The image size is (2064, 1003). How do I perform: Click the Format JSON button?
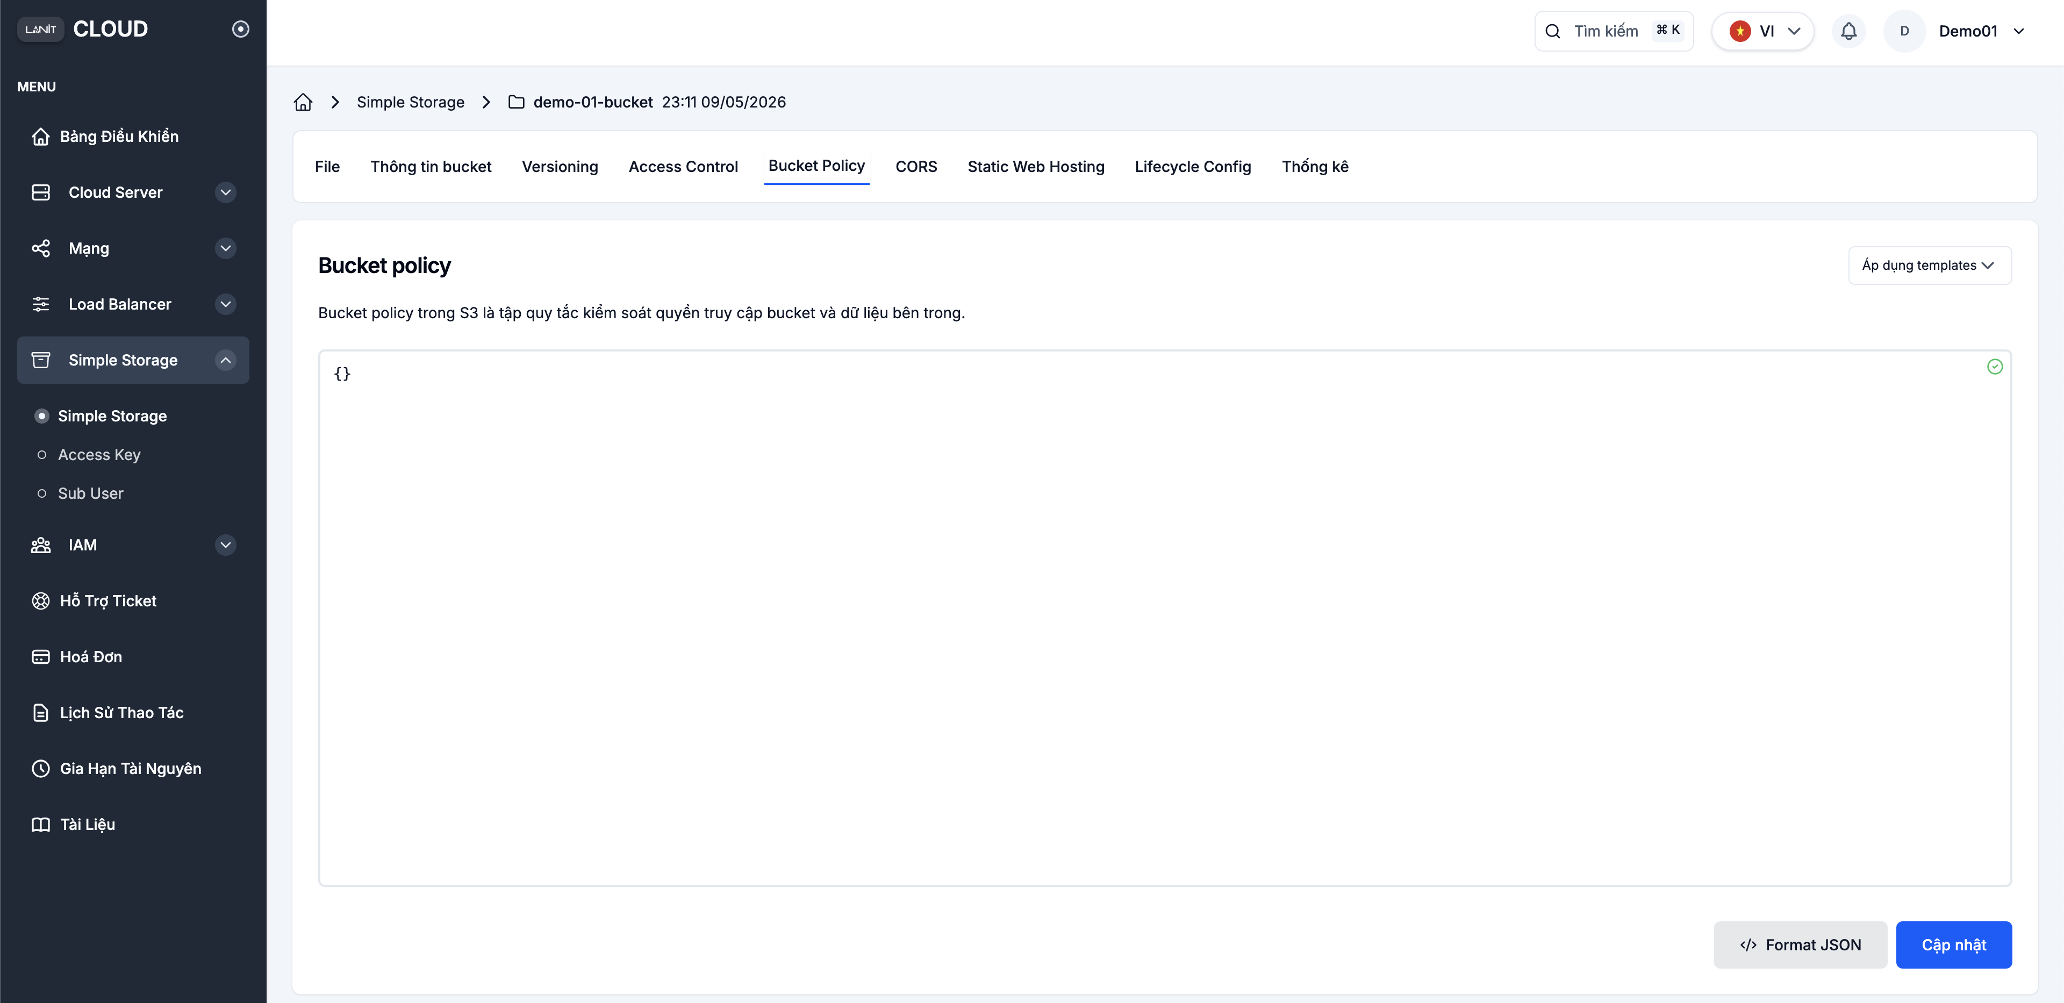pyautogui.click(x=1801, y=944)
